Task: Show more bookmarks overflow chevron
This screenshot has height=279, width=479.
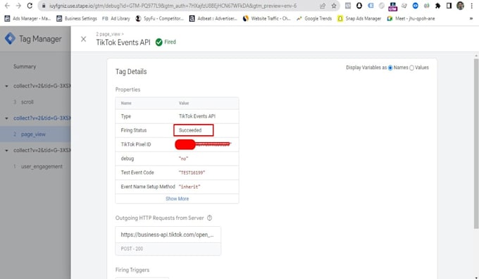Action: pyautogui.click(x=471, y=18)
